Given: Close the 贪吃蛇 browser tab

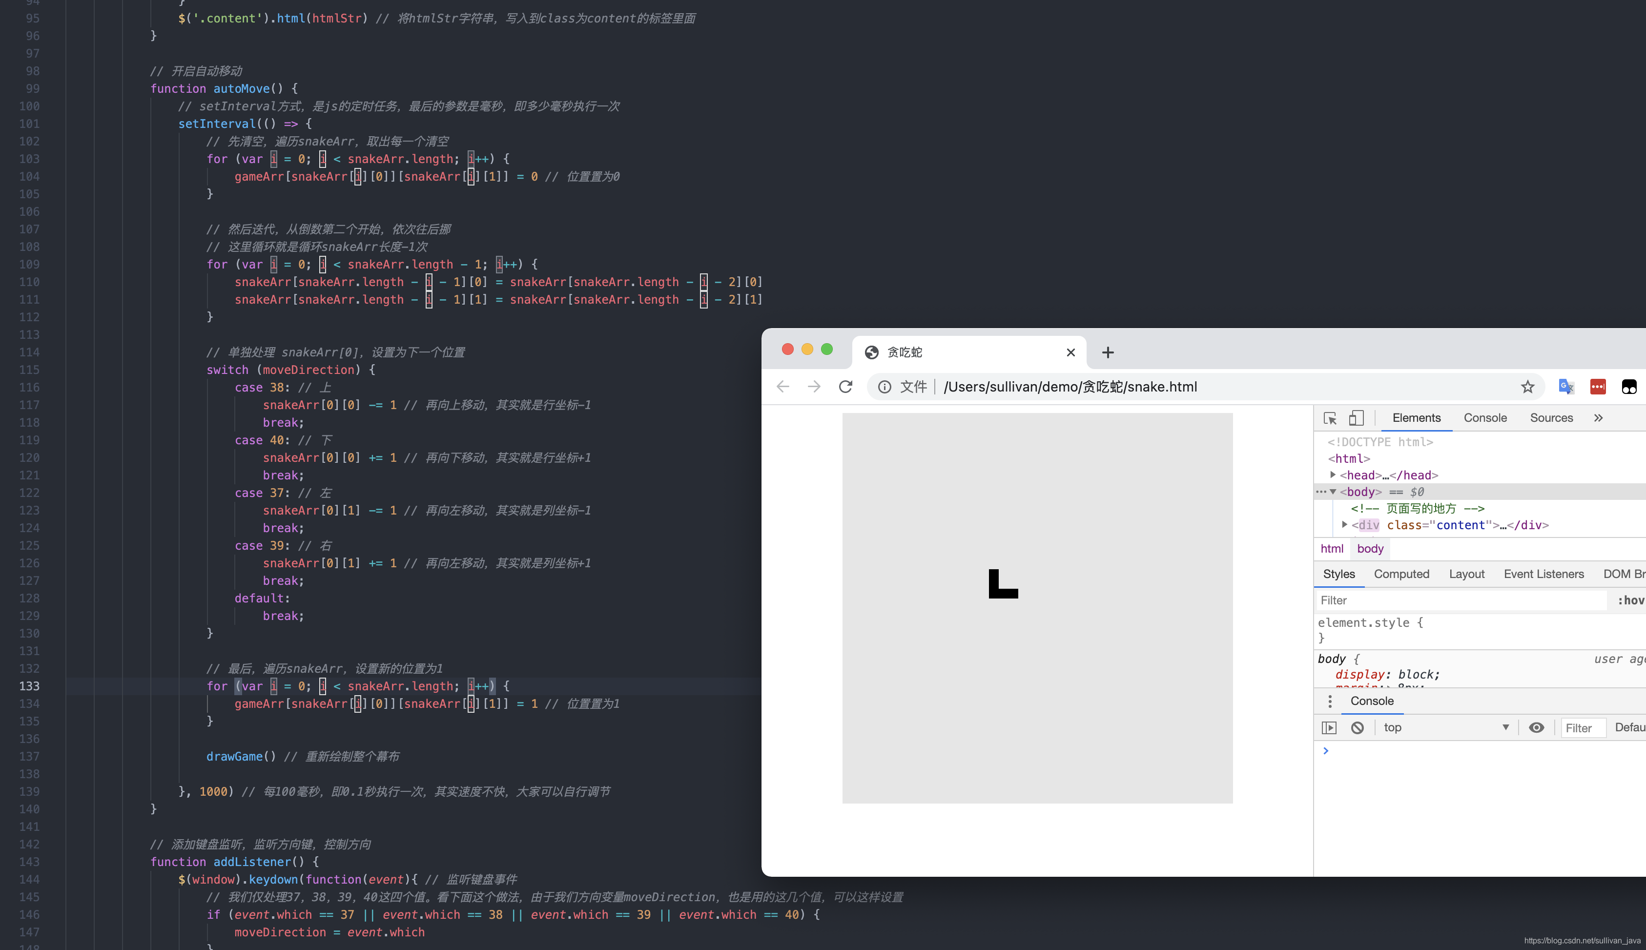Looking at the screenshot, I should point(1070,352).
